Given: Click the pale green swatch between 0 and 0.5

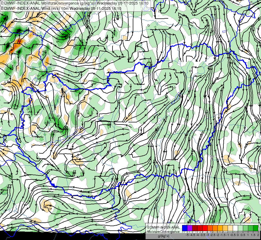Looking at the screenshot, I should 240,228.
